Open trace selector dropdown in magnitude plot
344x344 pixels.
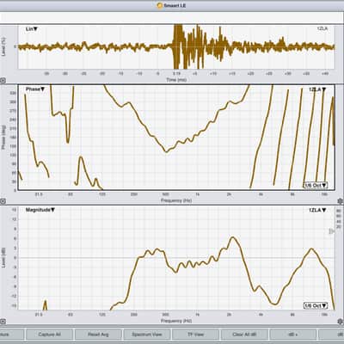[317, 210]
